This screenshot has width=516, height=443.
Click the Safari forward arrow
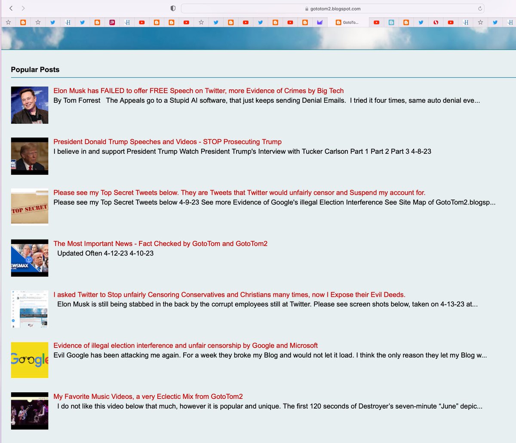point(23,8)
